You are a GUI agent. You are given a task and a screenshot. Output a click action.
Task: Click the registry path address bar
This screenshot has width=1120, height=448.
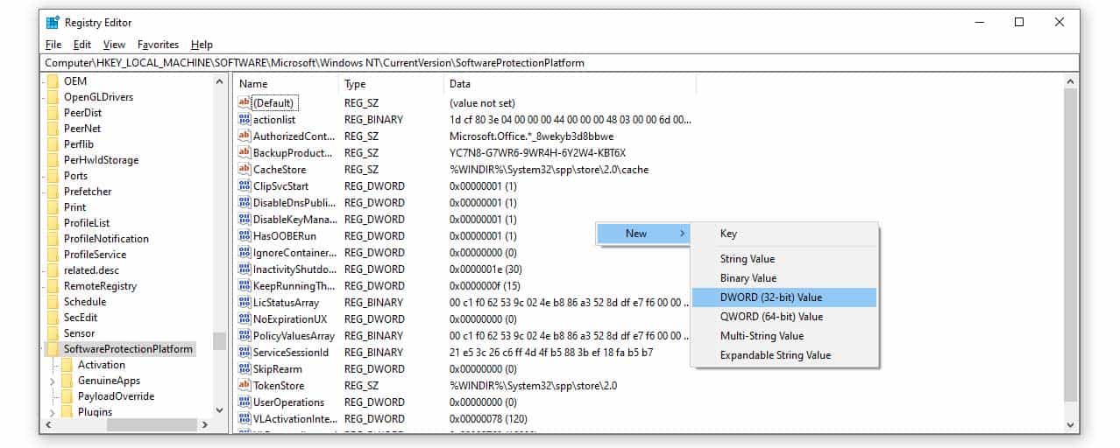click(x=560, y=63)
